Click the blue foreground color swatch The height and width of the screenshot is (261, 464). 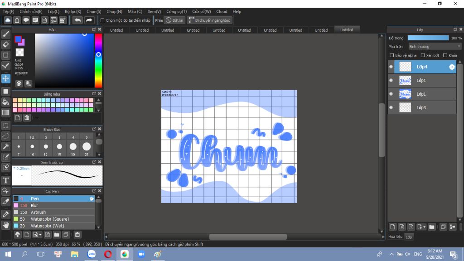tap(18, 39)
